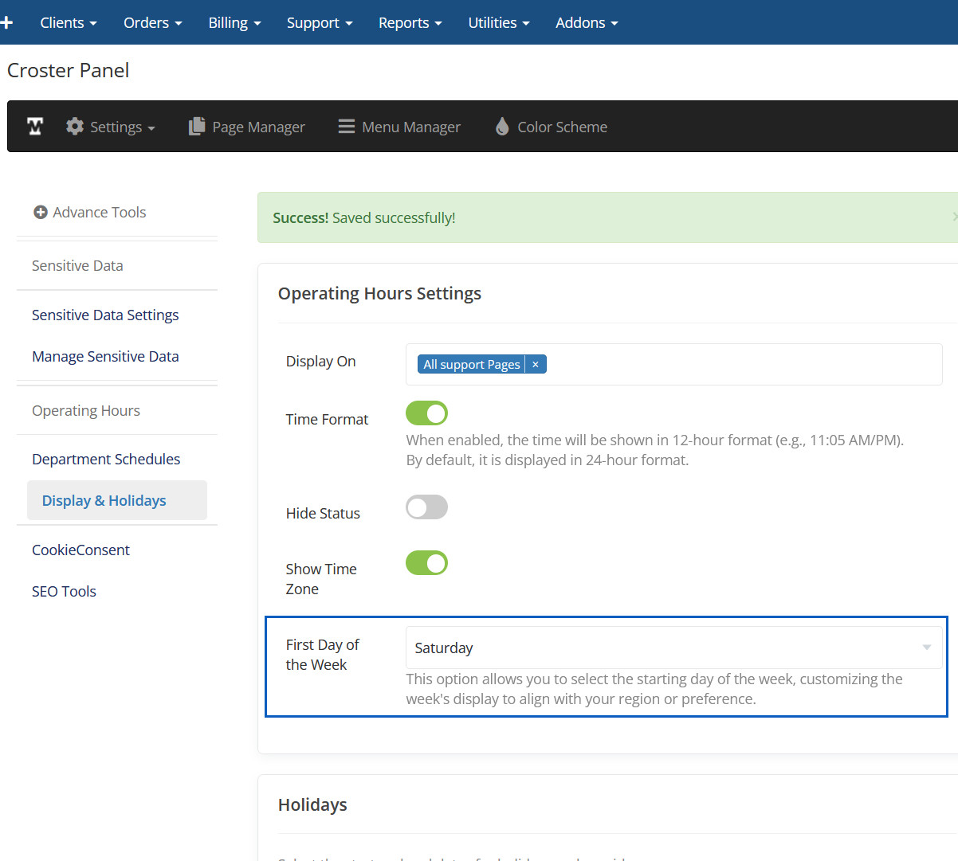Click the plus icon in top navigation
958x861 pixels.
point(7,22)
